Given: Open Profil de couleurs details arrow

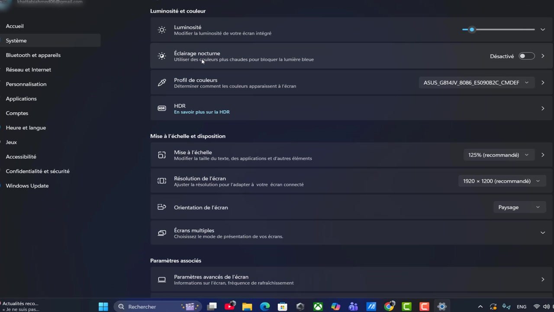Looking at the screenshot, I should [x=543, y=82].
